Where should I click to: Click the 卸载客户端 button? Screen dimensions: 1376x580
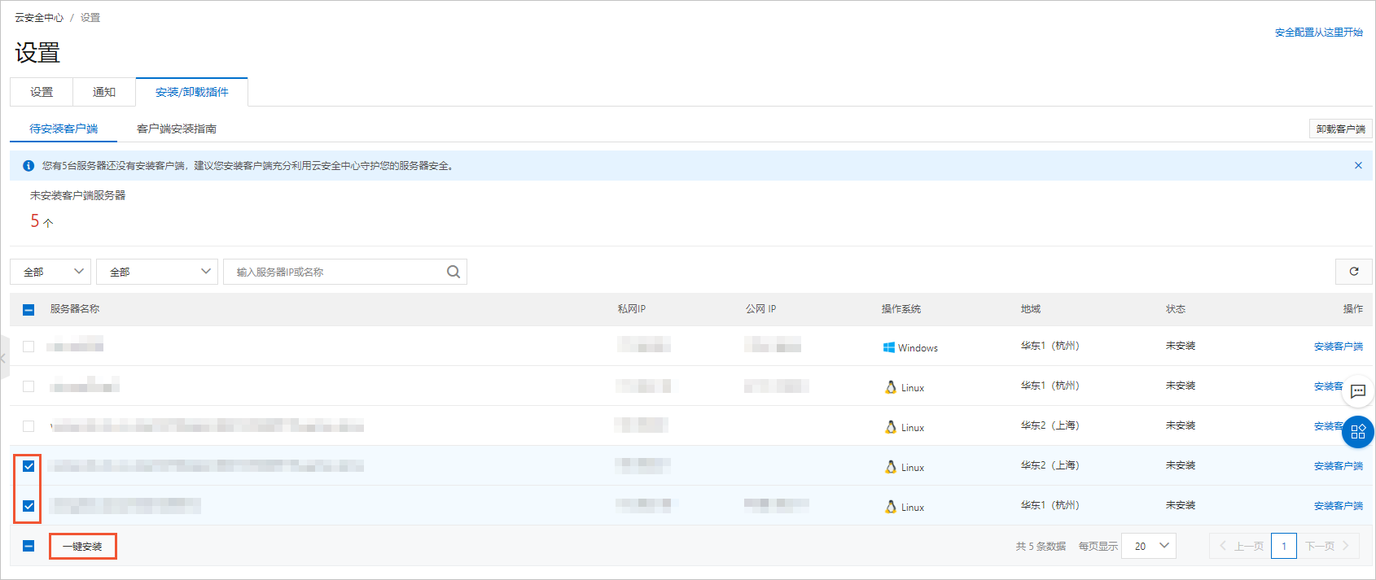[1341, 129]
